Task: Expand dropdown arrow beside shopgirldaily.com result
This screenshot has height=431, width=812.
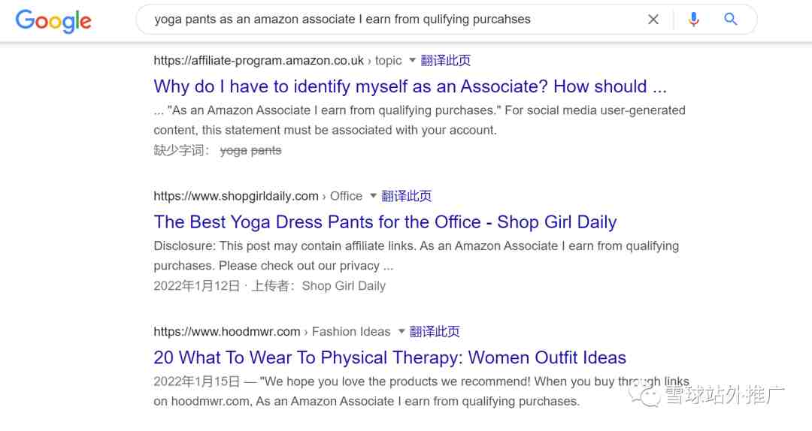Action: (373, 196)
